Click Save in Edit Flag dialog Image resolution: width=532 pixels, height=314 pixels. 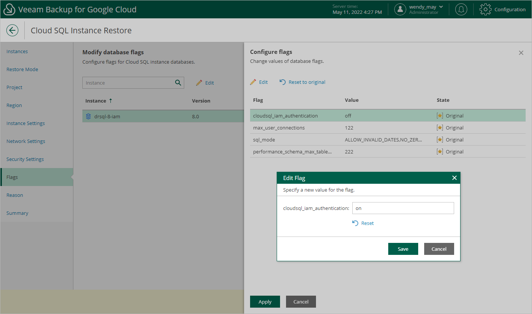403,249
